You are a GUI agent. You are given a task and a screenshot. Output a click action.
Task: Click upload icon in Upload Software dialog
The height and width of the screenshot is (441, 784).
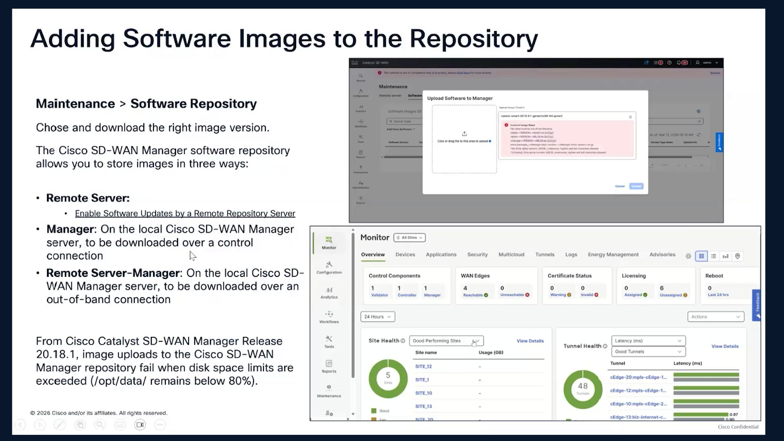[464, 134]
